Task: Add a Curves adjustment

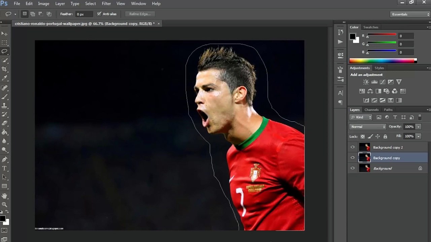Action: click(383, 82)
